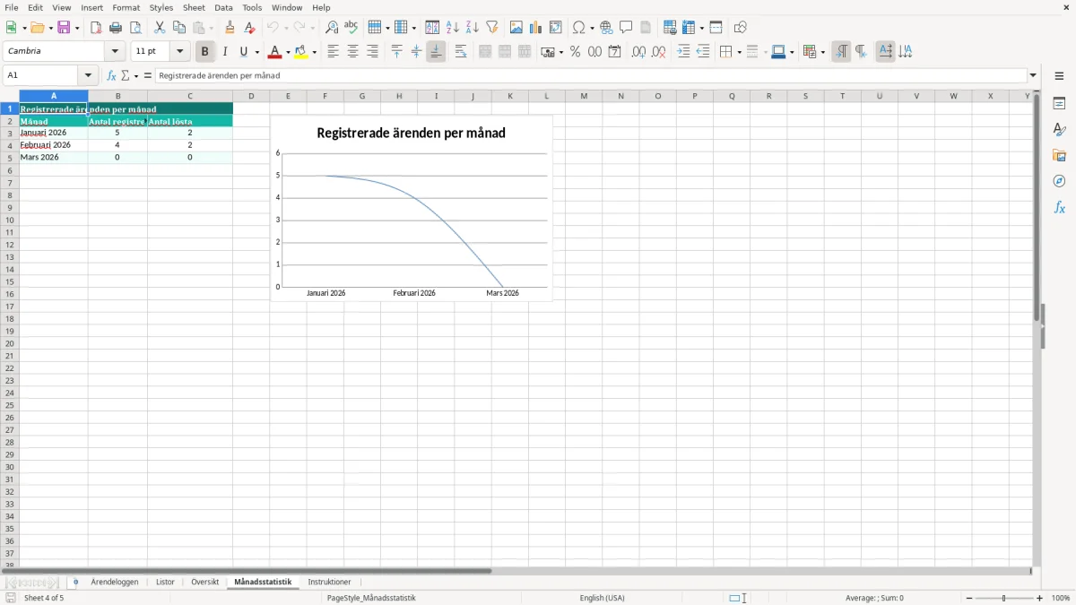The width and height of the screenshot is (1076, 605).
Task: Click the Spelling check icon
Action: point(351,28)
